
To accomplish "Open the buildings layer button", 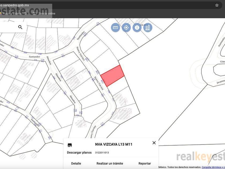I will point(148,27).
